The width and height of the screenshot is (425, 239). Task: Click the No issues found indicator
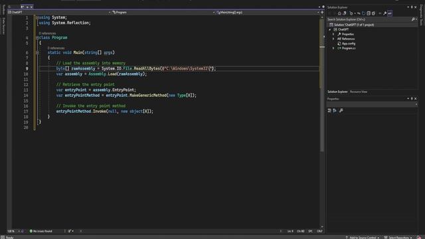point(41,231)
